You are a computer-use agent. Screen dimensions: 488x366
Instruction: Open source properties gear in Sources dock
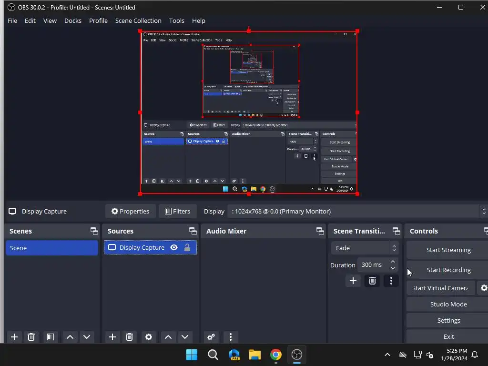pyautogui.click(x=149, y=337)
